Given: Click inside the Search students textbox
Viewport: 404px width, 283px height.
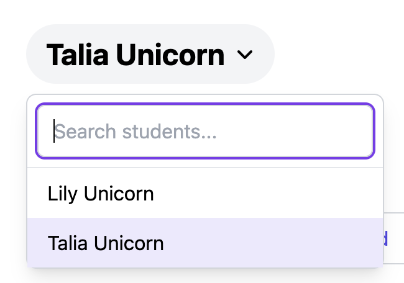Looking at the screenshot, I should click(x=205, y=131).
